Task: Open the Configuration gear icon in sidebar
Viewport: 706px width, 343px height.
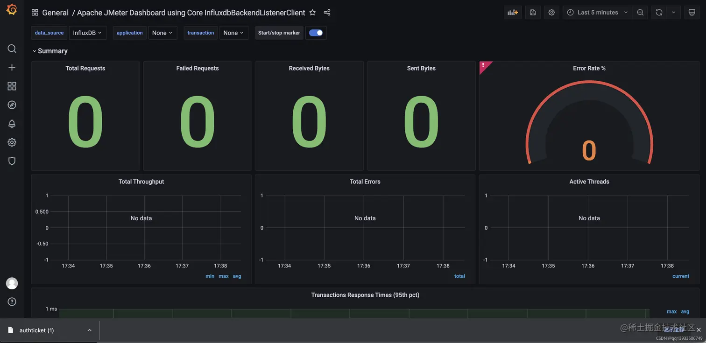Action: click(12, 142)
